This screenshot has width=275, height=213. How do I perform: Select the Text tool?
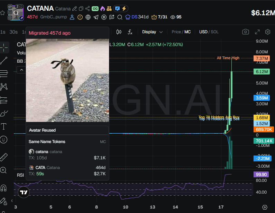pos(4,126)
